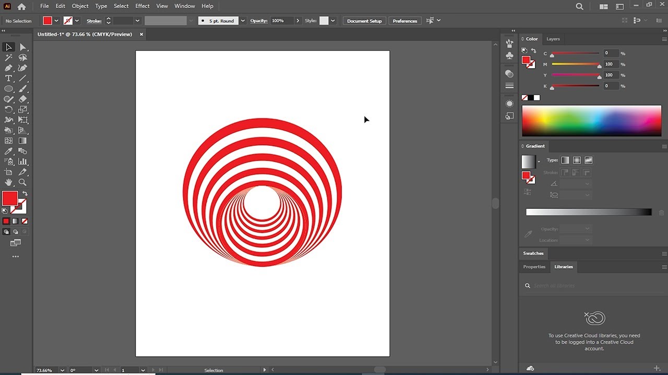The height and width of the screenshot is (375, 668).
Task: Expand stroke weight dropdown
Action: click(138, 21)
